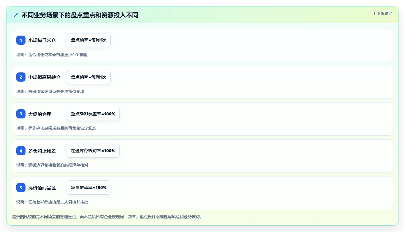405x232 pixels.
Task: Select the 重点SKU覆盖率=100% chip
Action: point(93,114)
